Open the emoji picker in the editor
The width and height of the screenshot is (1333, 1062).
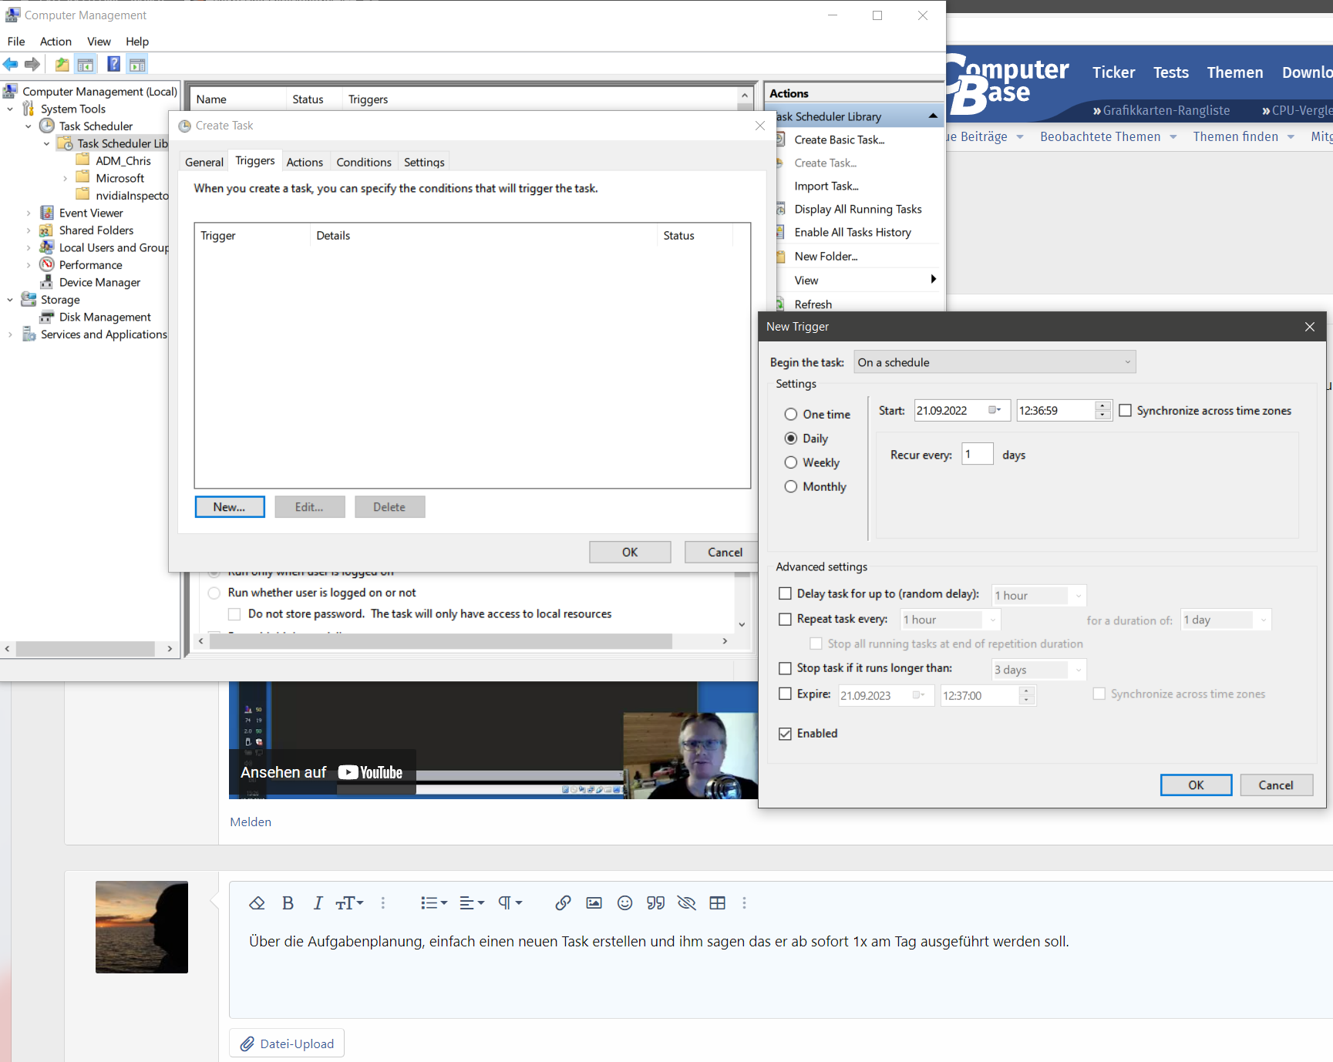click(624, 902)
